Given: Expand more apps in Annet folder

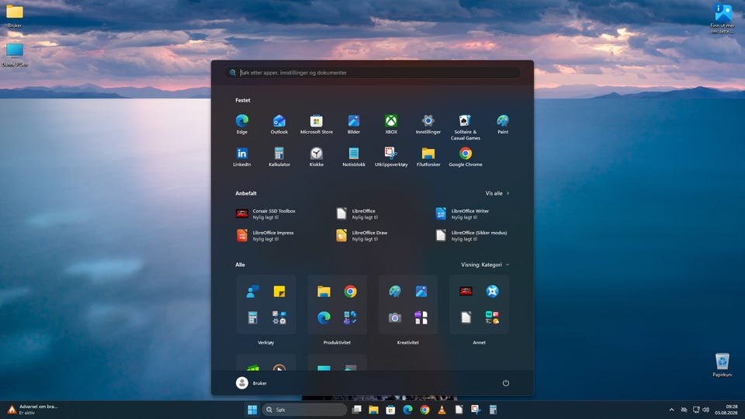Looking at the screenshot, I should click(492, 317).
